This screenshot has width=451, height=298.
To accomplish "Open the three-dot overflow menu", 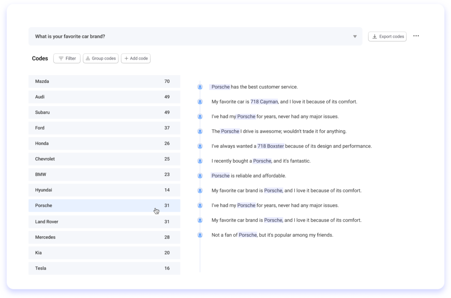I will click(x=416, y=36).
